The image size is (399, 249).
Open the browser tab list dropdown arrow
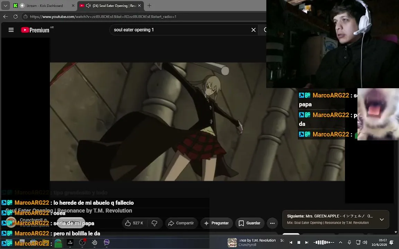[5, 5]
